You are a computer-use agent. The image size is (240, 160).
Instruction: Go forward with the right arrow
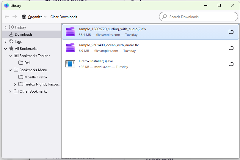point(15,17)
